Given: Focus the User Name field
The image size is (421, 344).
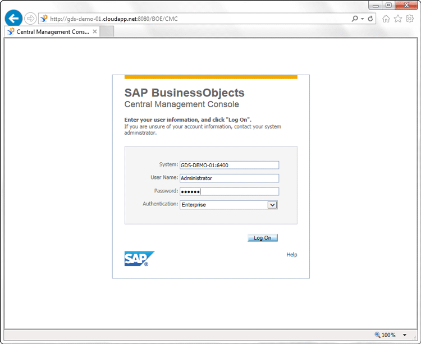Looking at the screenshot, I should pyautogui.click(x=229, y=178).
